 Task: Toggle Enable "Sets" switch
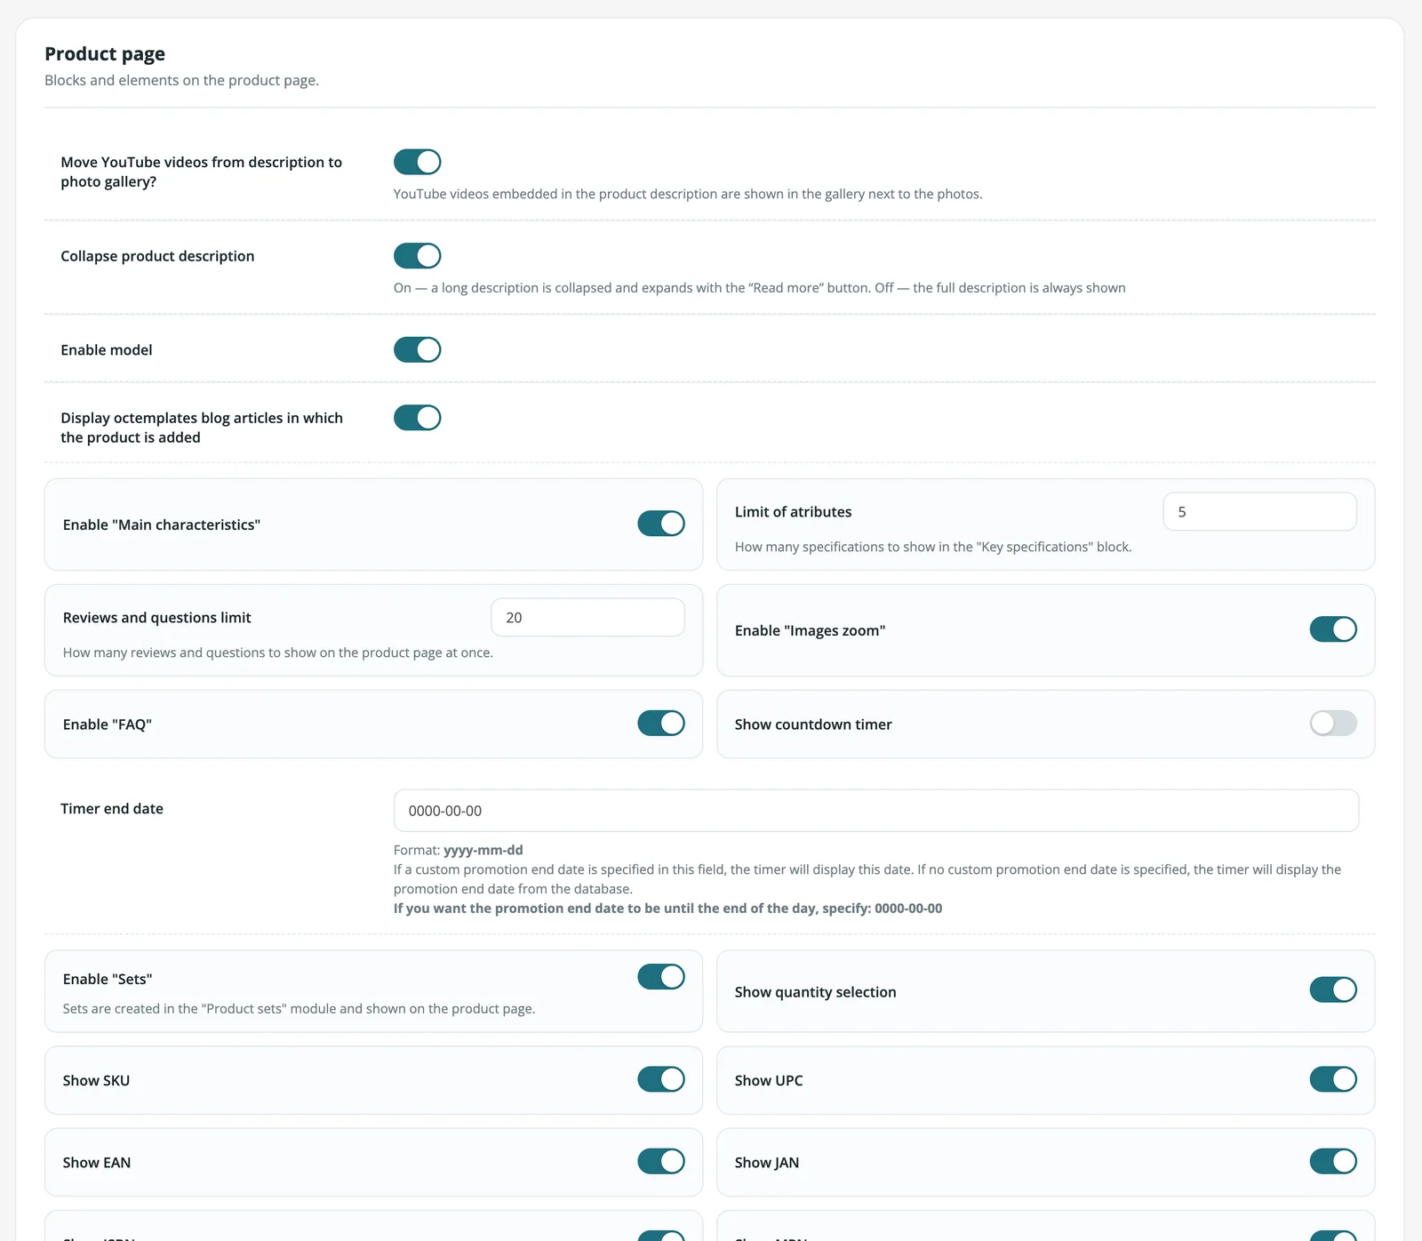pyautogui.click(x=660, y=977)
